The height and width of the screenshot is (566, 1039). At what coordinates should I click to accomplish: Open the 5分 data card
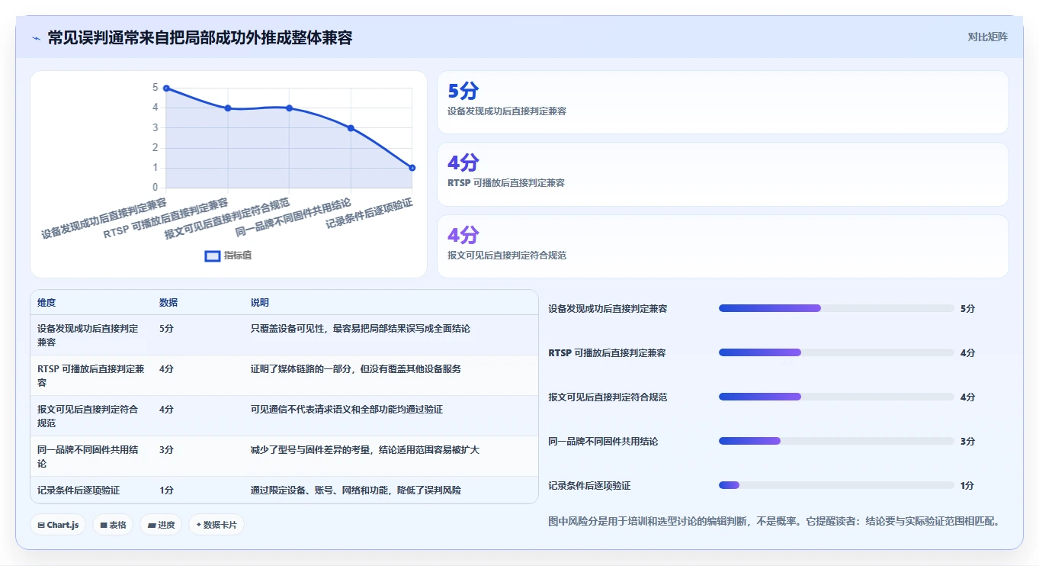point(723,102)
